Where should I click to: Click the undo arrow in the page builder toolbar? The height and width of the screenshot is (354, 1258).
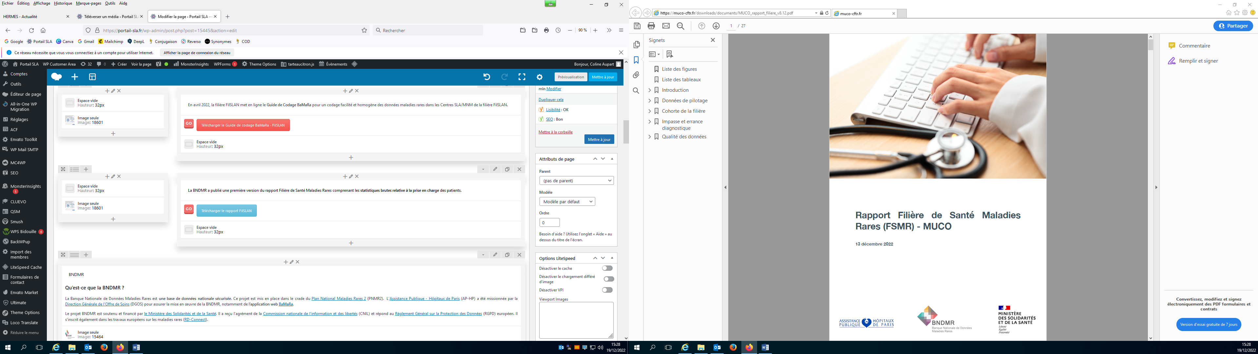click(486, 77)
